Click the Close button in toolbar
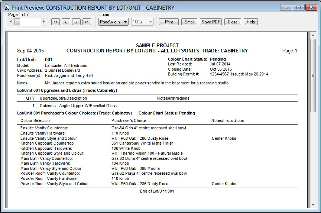The height and width of the screenshot is (213, 321). 233,22
